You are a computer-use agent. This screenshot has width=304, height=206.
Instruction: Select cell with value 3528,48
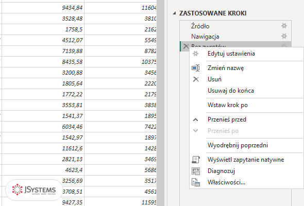(43, 19)
